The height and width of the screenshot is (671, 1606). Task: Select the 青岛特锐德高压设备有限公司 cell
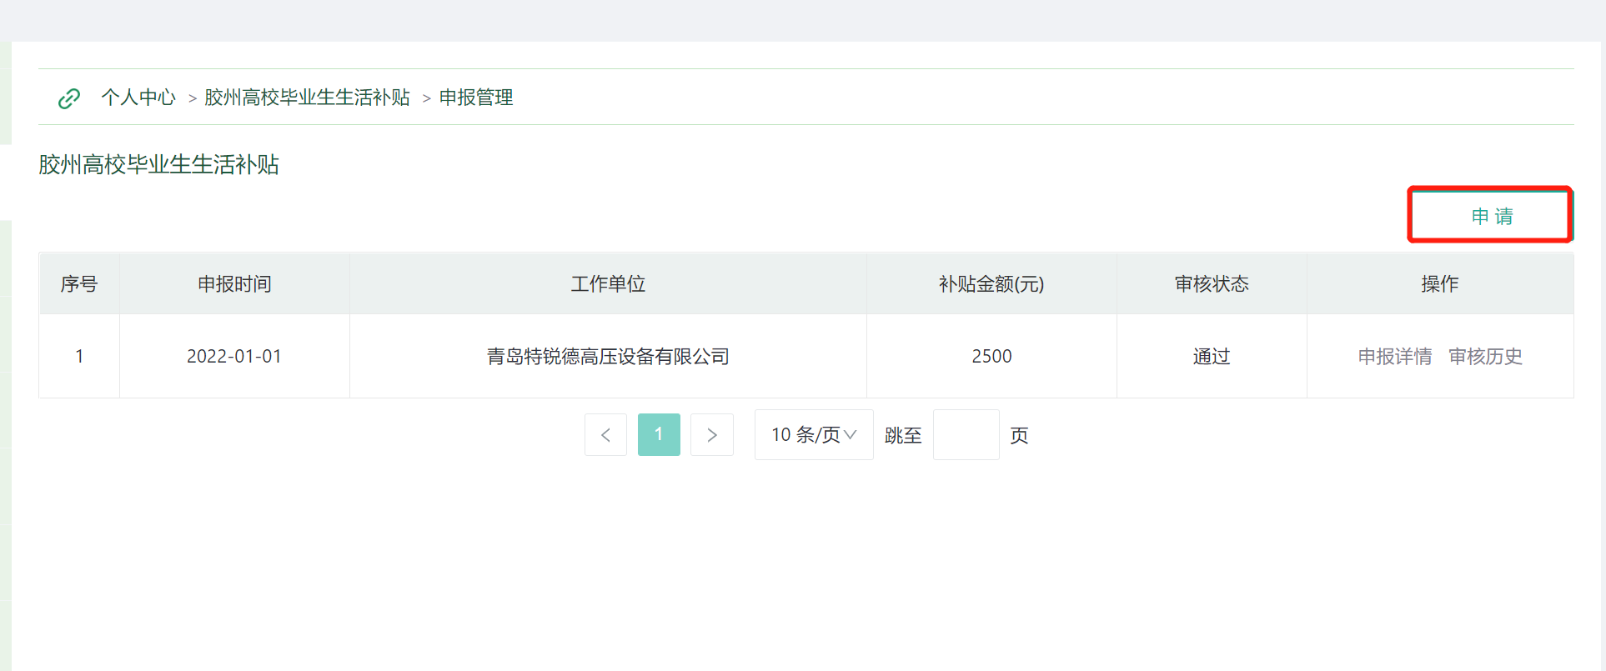pyautogui.click(x=608, y=357)
